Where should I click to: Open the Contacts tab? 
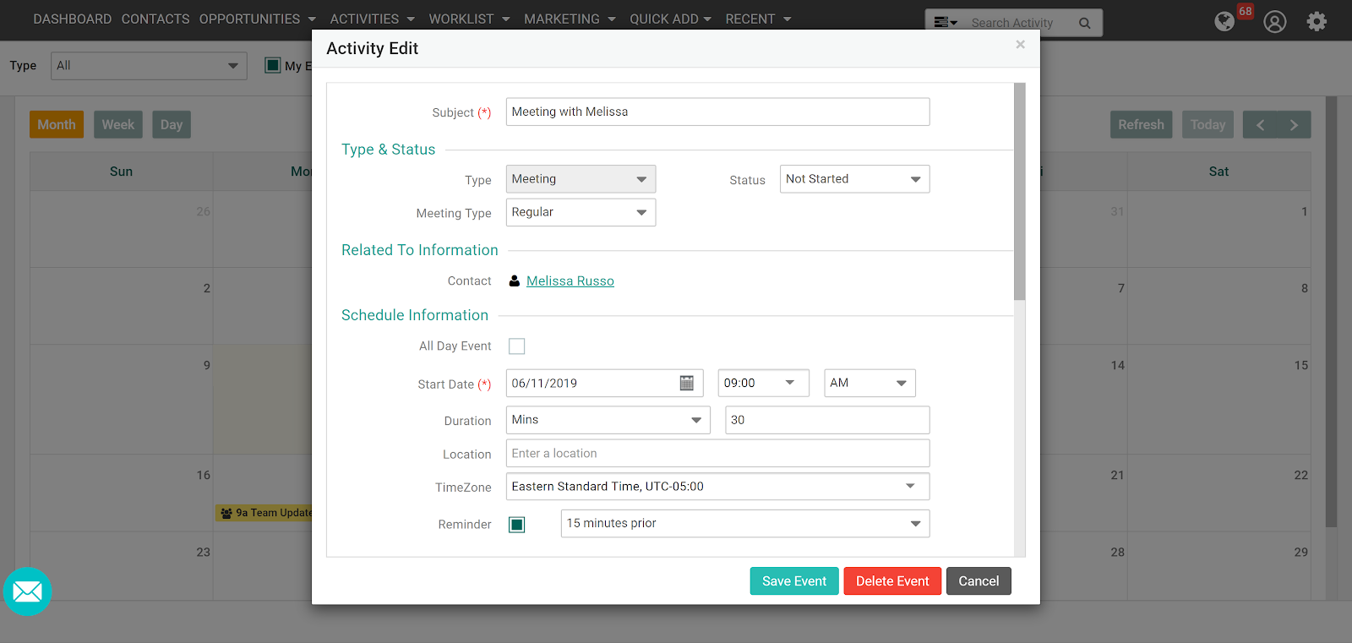point(155,19)
